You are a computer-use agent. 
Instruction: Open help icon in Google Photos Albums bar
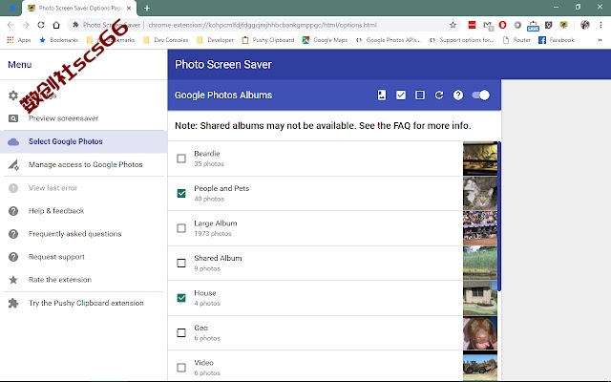point(458,95)
